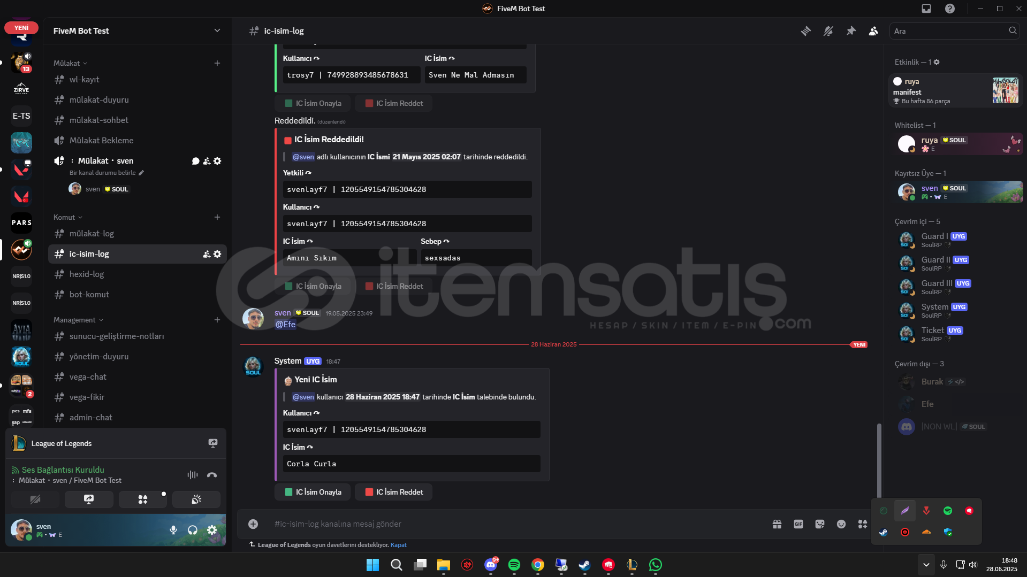Viewport: 1027px width, 577px height.
Task: Open the bot-komut channel
Action: point(138,295)
